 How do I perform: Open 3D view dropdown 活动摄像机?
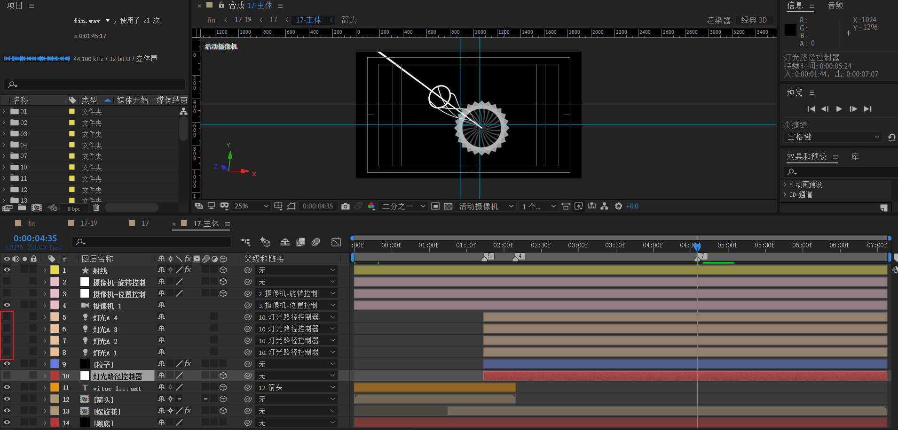(486, 206)
